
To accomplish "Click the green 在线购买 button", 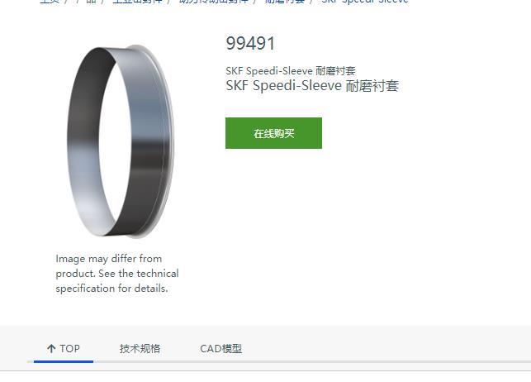I will [x=273, y=133].
